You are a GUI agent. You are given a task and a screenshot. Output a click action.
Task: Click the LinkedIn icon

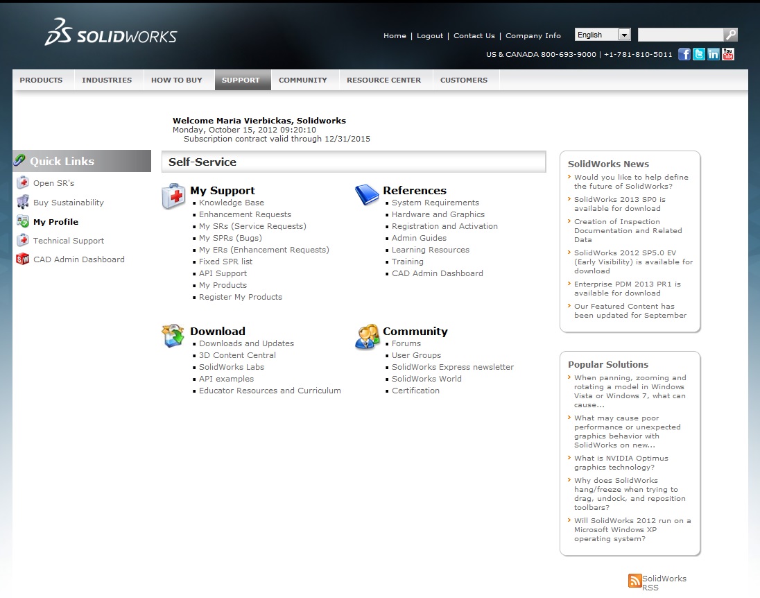[714, 54]
